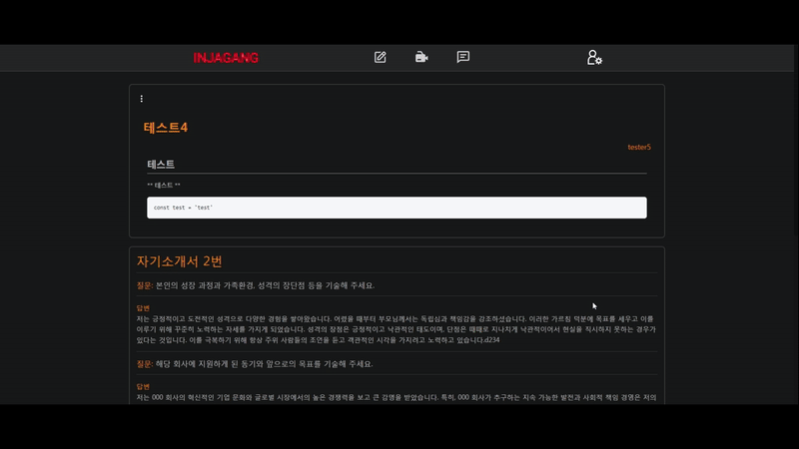This screenshot has height=449, width=799.
Task: Click the second 답변 label
Action: point(143,387)
